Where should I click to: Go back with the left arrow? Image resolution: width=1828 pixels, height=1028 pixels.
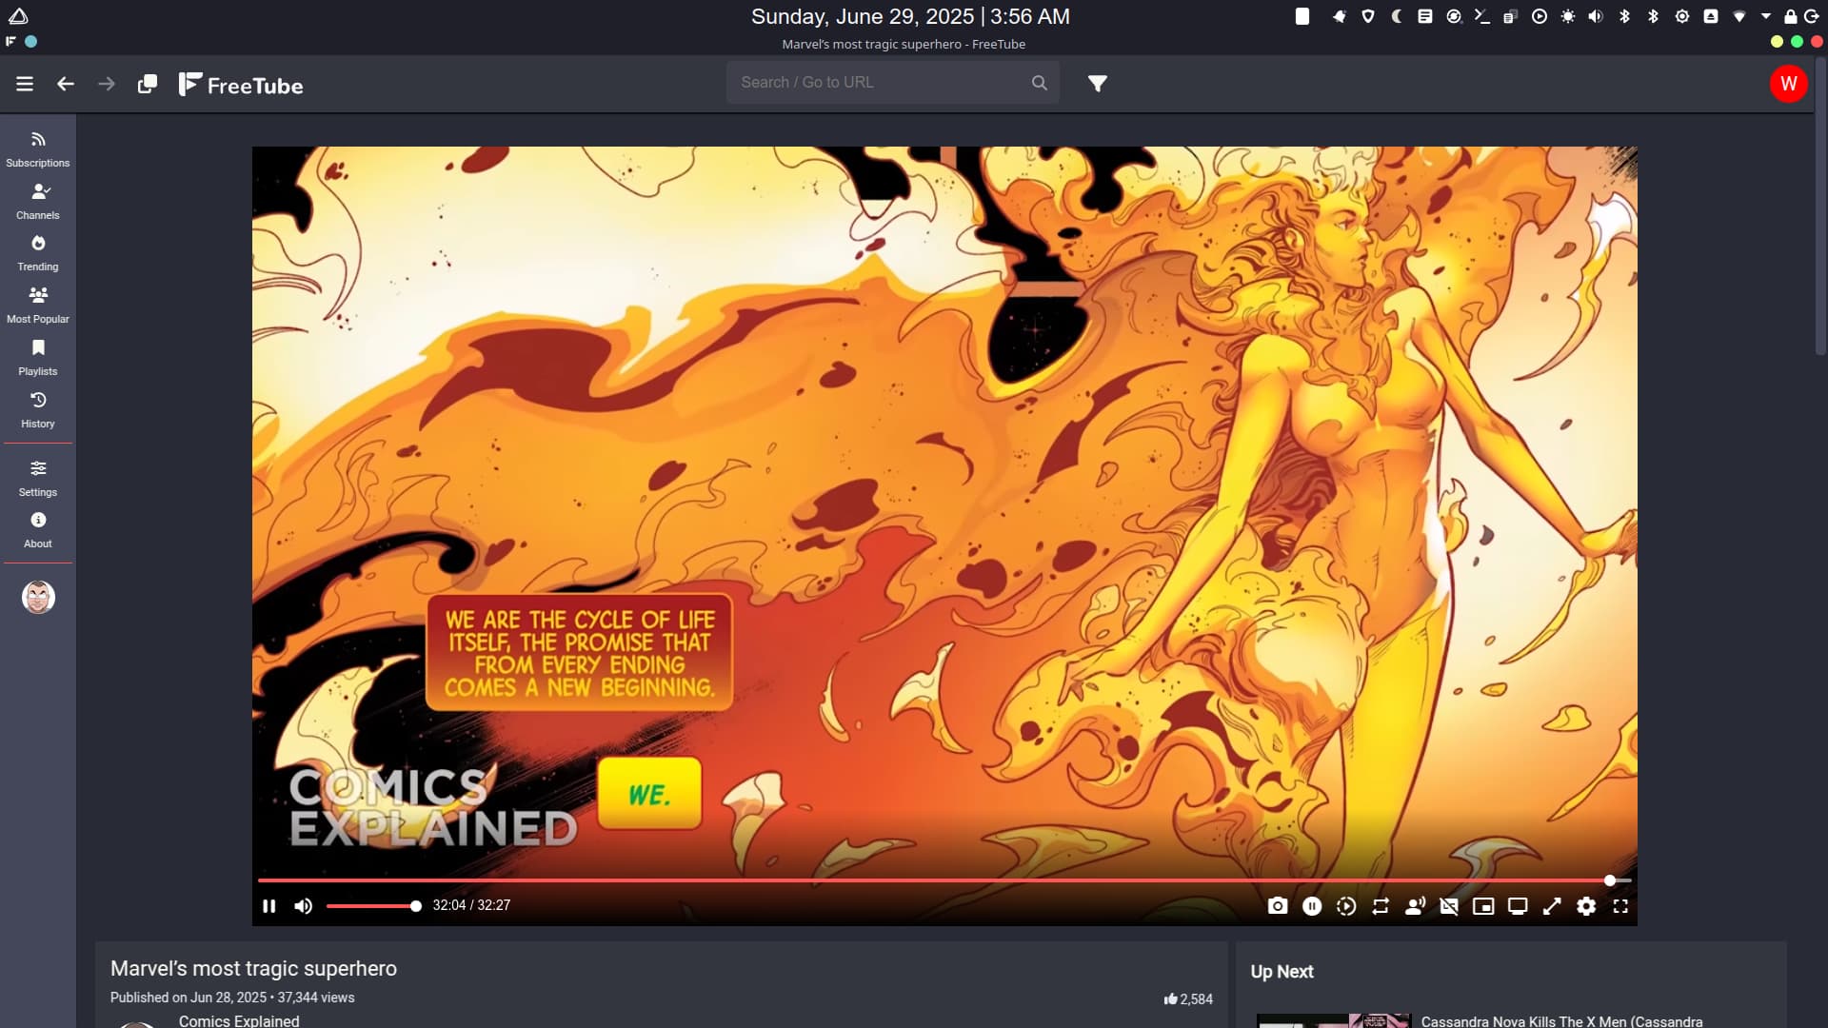tap(66, 84)
